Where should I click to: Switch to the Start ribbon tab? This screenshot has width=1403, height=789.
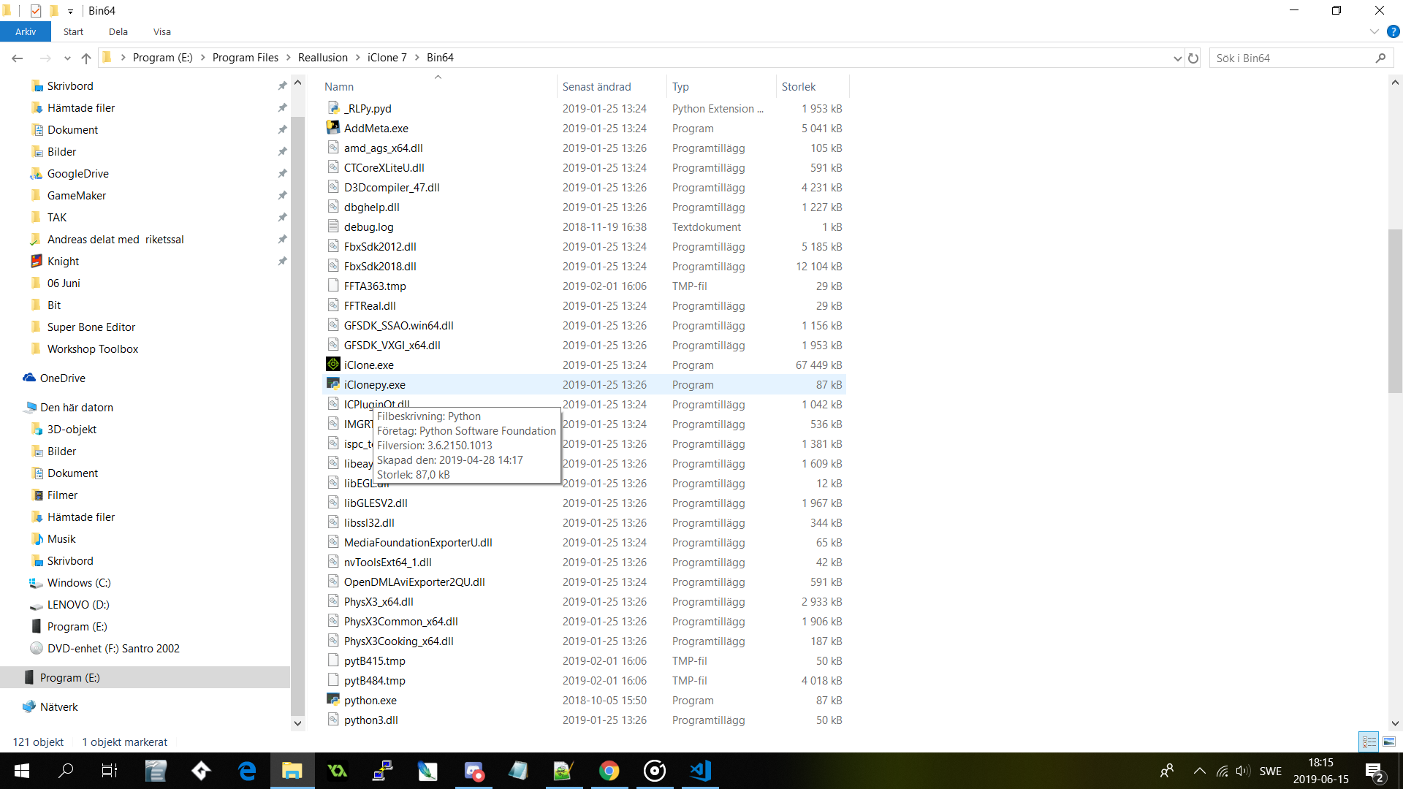click(73, 31)
